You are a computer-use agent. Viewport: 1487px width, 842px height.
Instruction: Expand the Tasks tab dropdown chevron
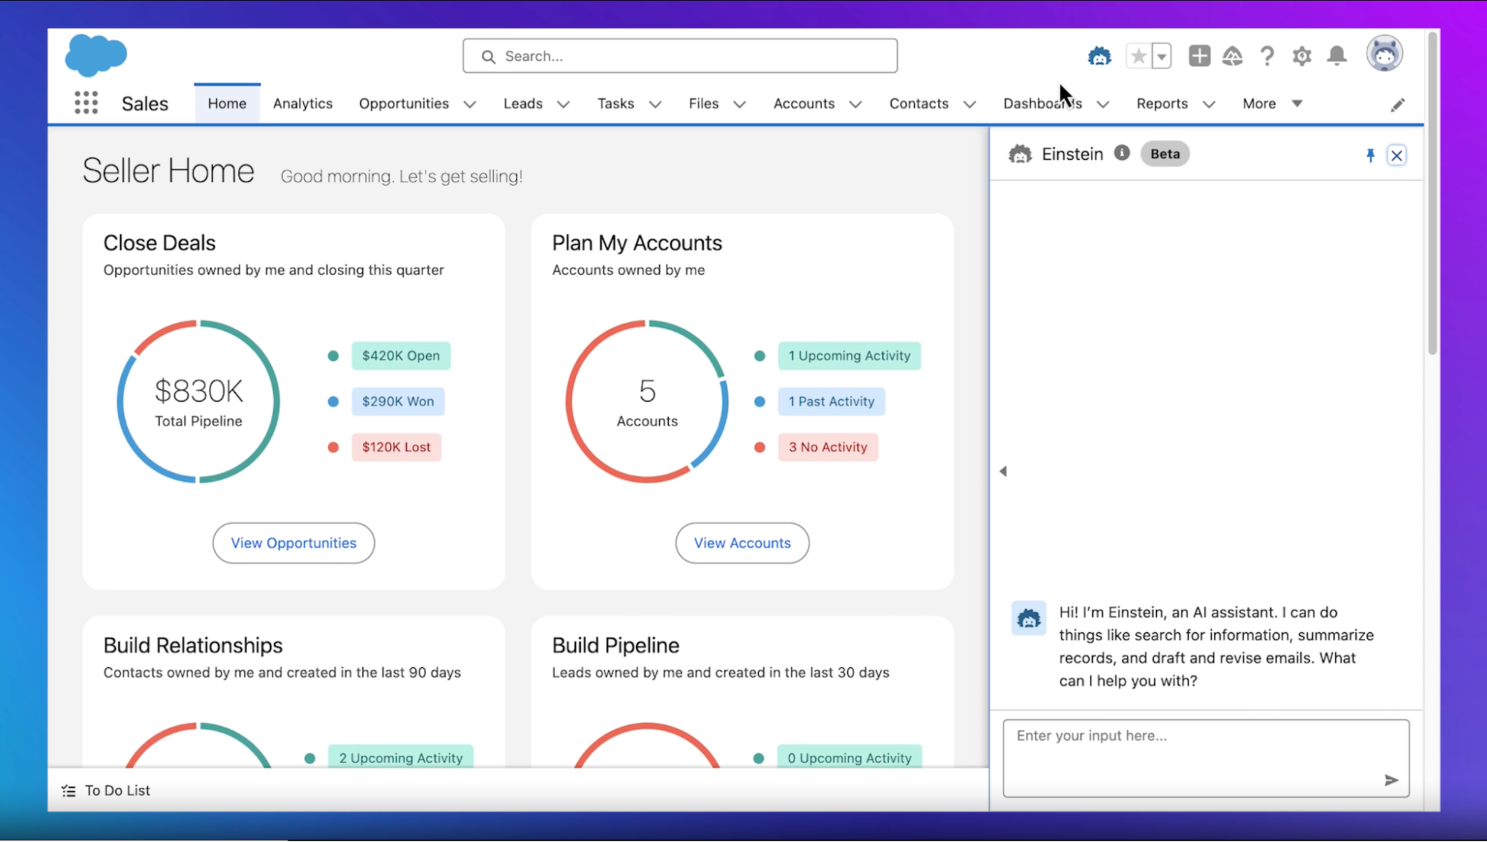click(655, 104)
